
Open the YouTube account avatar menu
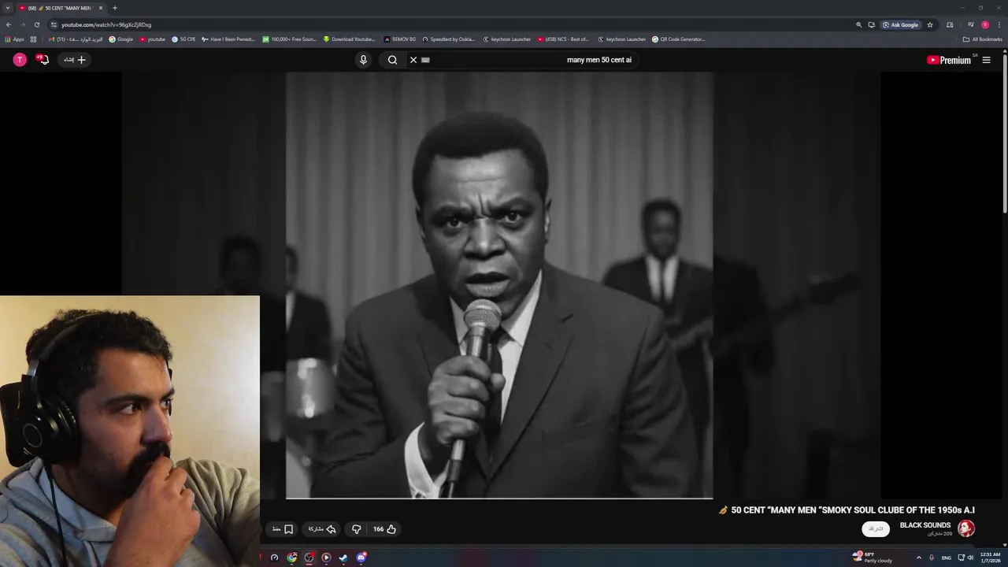[20, 60]
